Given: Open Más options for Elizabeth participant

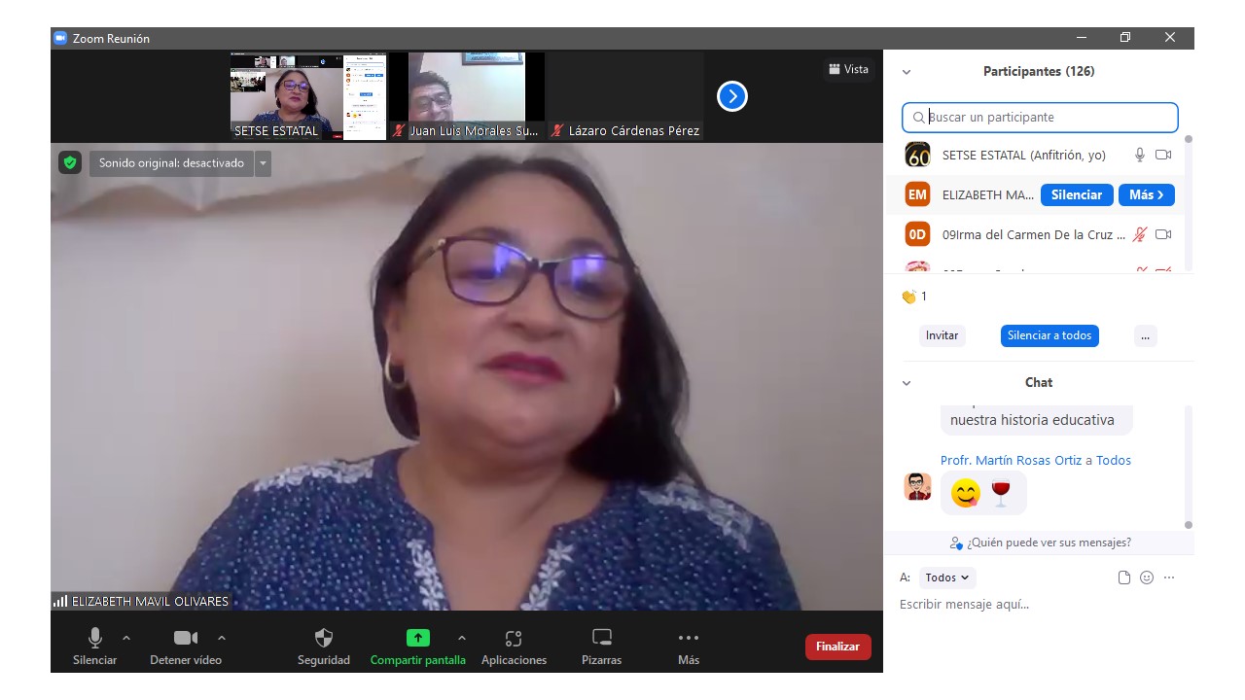Looking at the screenshot, I should tap(1146, 194).
